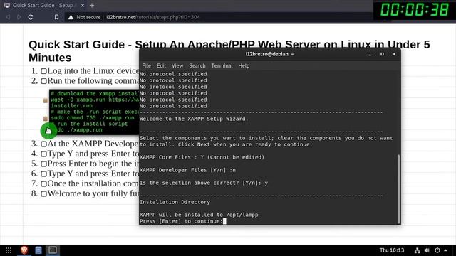The image size is (456, 256).
Task: Click the Not secure warning icon
Action: click(x=71, y=17)
